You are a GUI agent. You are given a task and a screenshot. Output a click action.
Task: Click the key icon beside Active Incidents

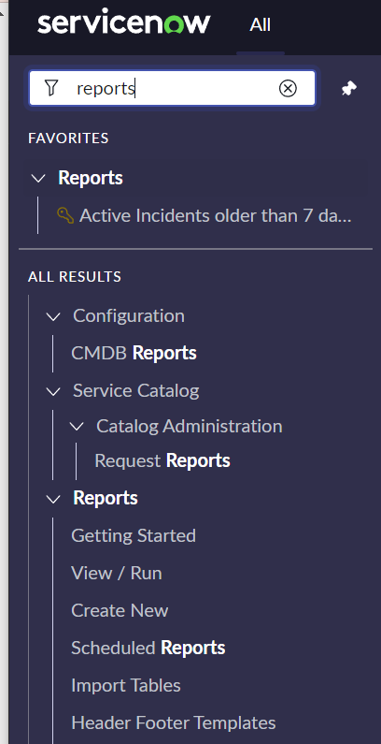point(65,215)
